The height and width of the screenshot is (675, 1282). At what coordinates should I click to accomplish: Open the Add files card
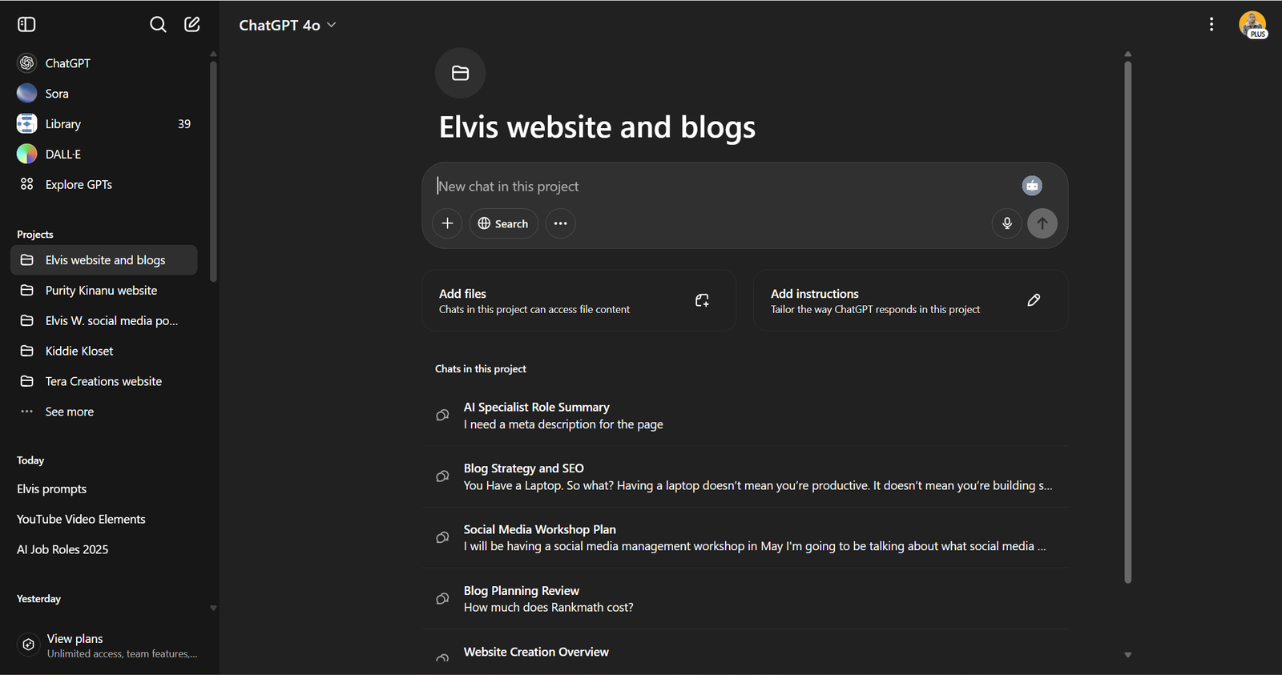(x=579, y=300)
